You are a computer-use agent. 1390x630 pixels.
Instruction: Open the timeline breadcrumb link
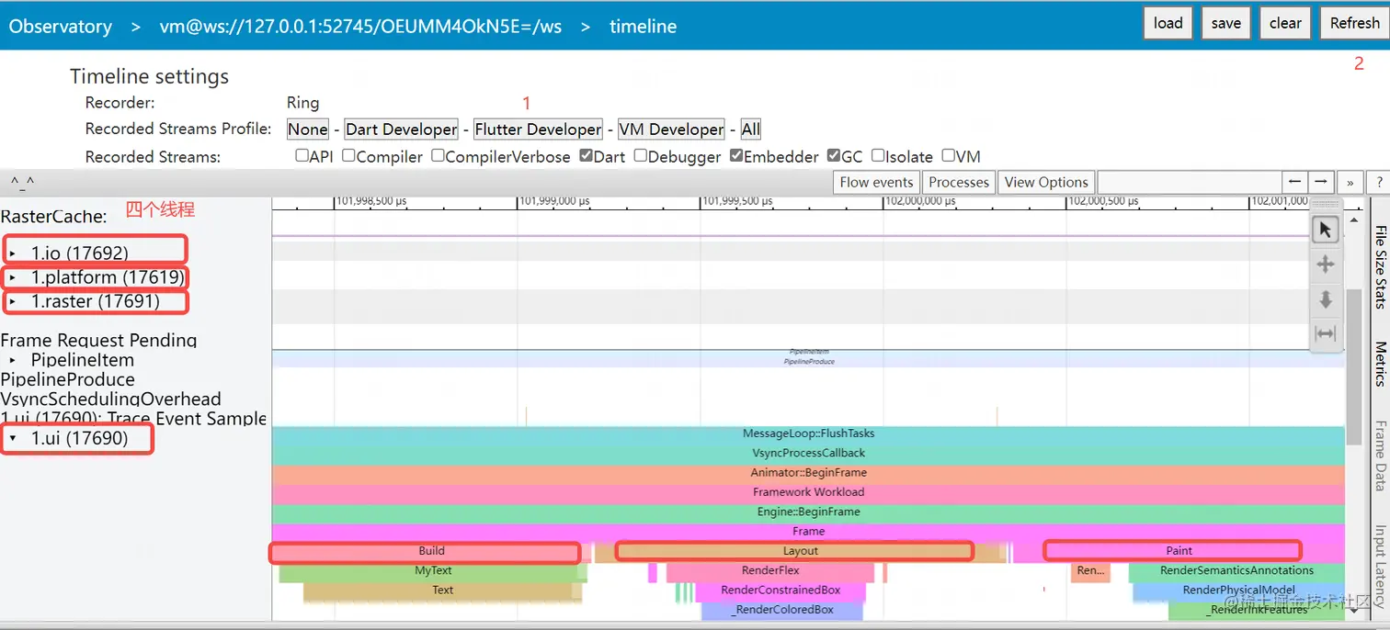[643, 27]
